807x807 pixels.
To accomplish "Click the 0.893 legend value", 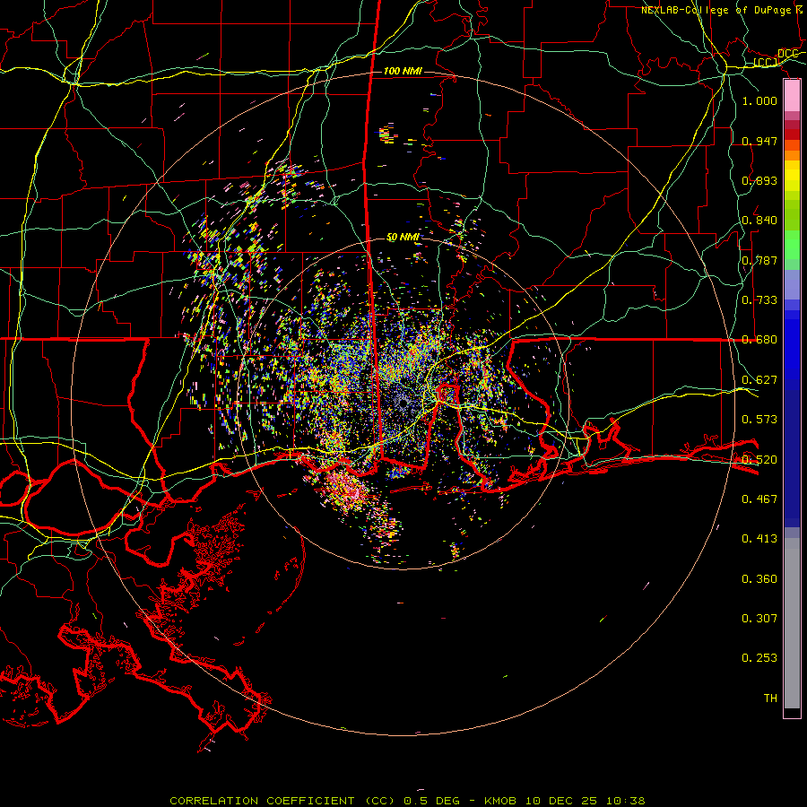I will pos(759,180).
